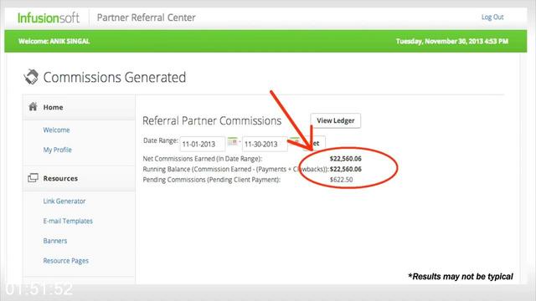Click the Referral Partner Commissions heading
This screenshot has width=536, height=301.
[212, 120]
